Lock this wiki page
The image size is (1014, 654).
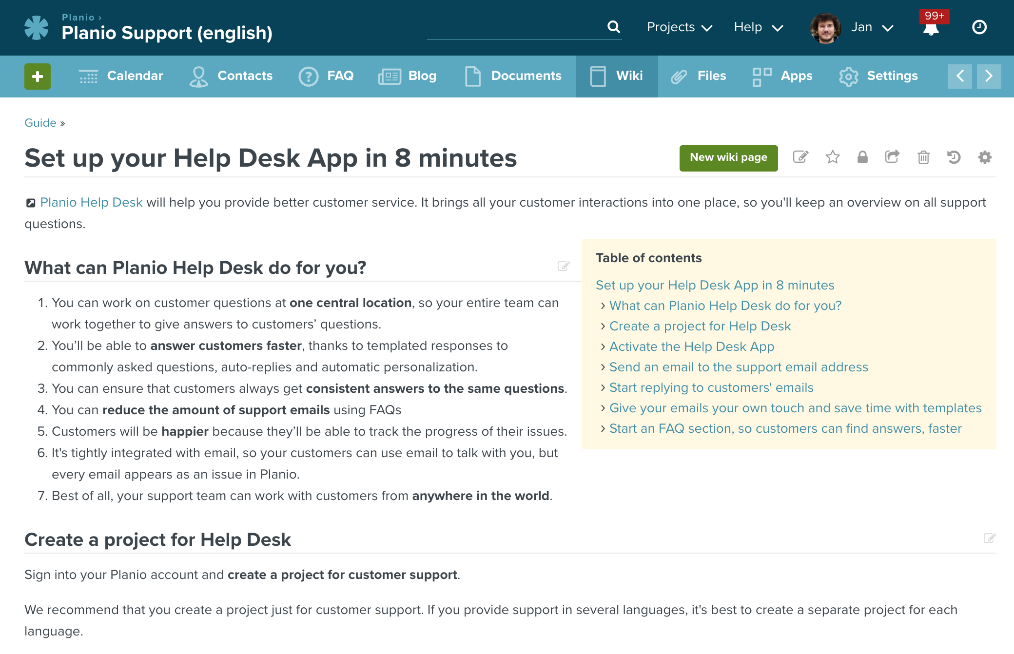point(862,157)
